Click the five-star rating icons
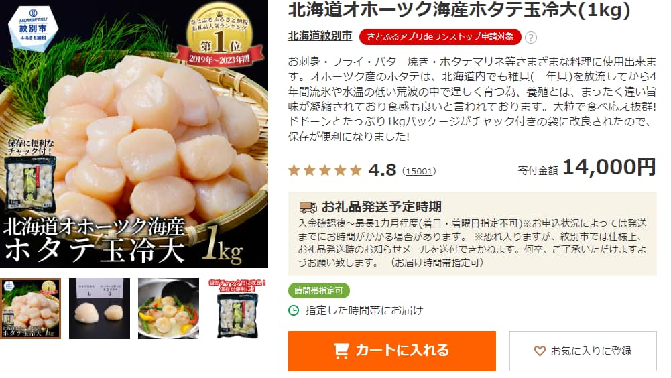The width and height of the screenshot is (671, 378). [325, 170]
